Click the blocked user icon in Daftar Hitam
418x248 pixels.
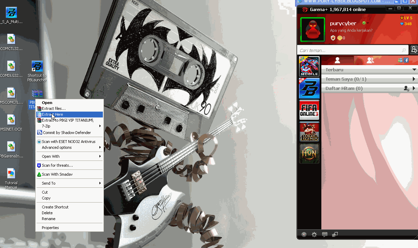click(406, 89)
